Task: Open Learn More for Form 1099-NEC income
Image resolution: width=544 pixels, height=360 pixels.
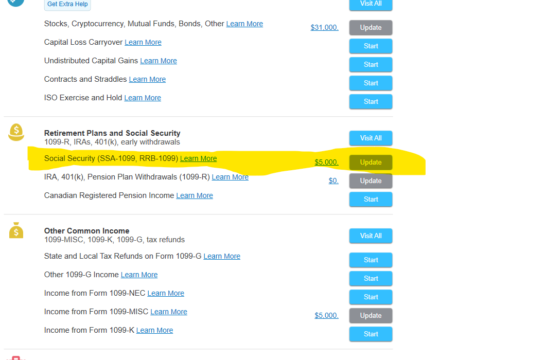Action: coord(166,294)
